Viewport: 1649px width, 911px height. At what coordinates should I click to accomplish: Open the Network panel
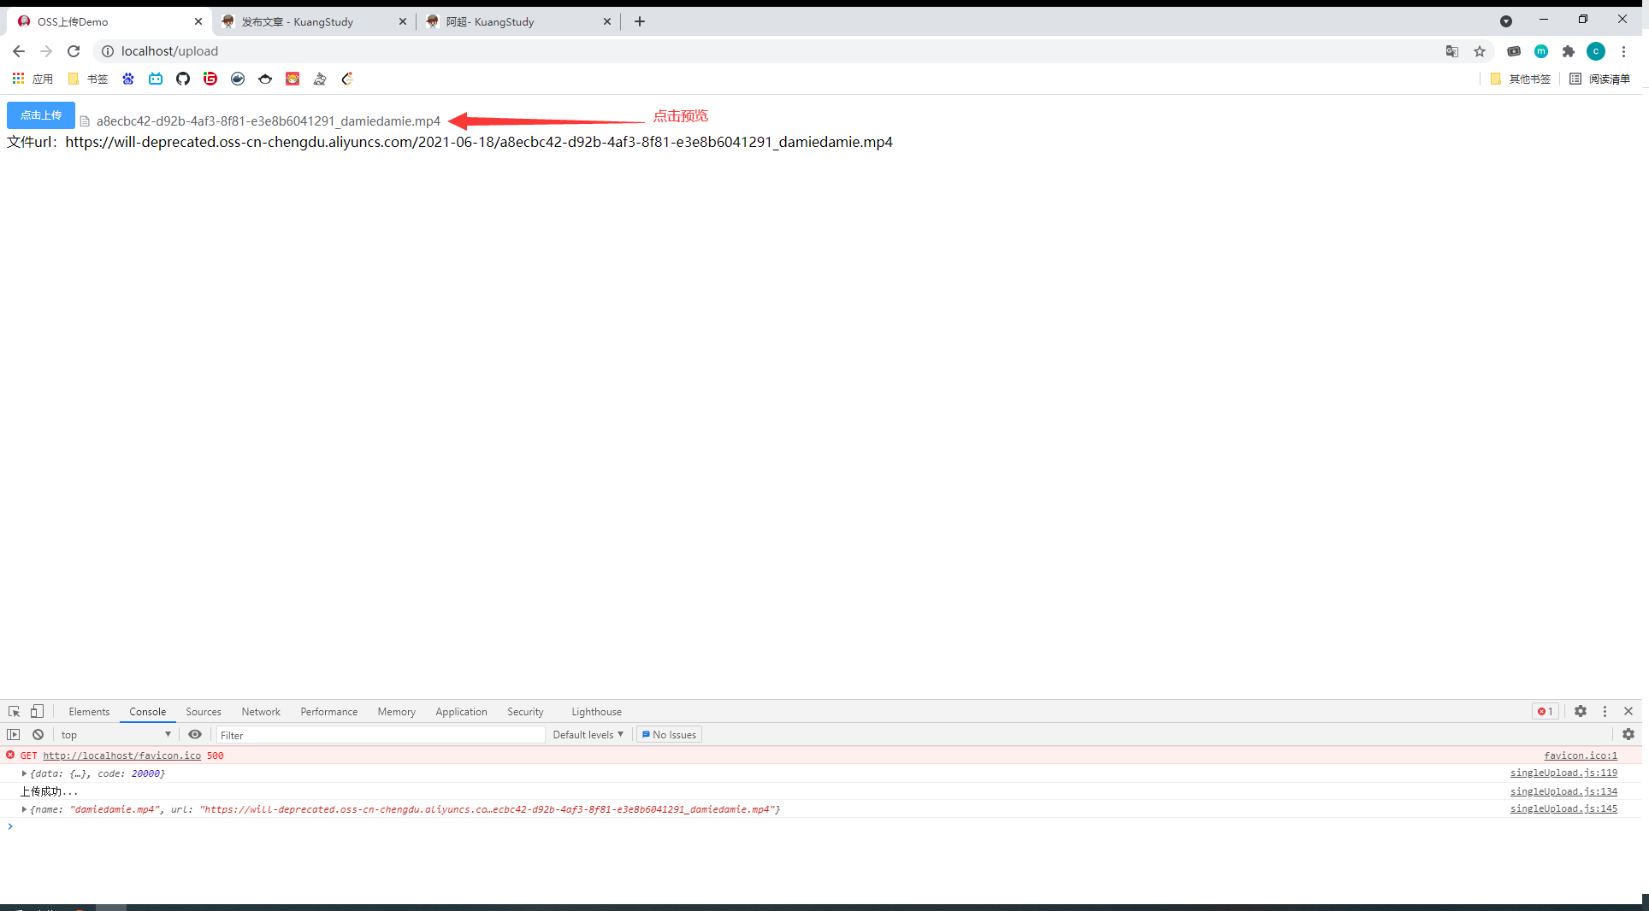[261, 711]
